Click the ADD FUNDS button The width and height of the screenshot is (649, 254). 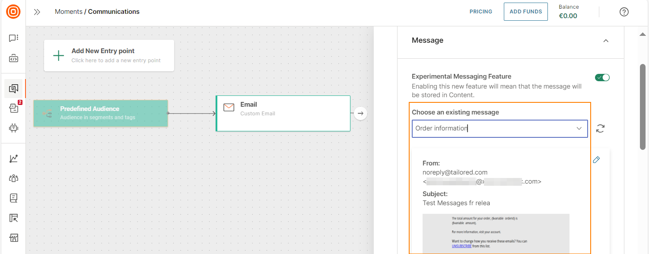525,12
